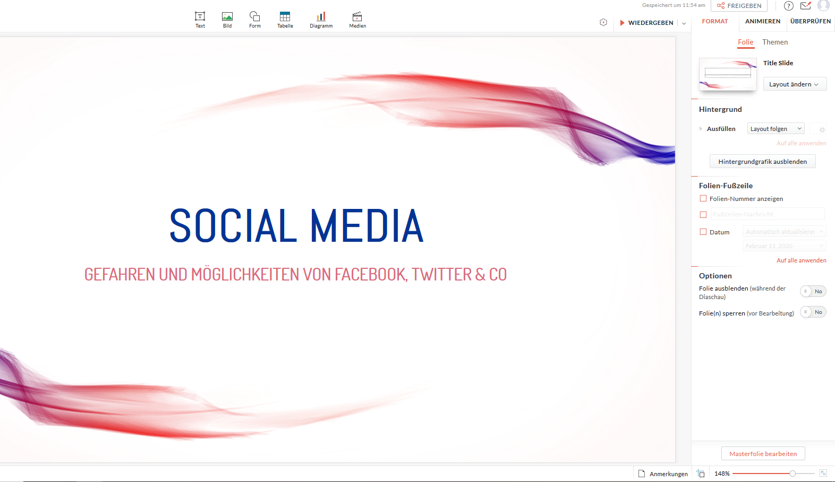
Task: Switch to the Format tab
Action: coord(715,21)
